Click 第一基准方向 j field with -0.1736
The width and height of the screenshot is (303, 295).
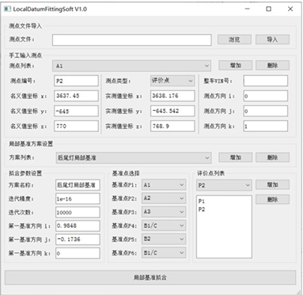[78, 240]
